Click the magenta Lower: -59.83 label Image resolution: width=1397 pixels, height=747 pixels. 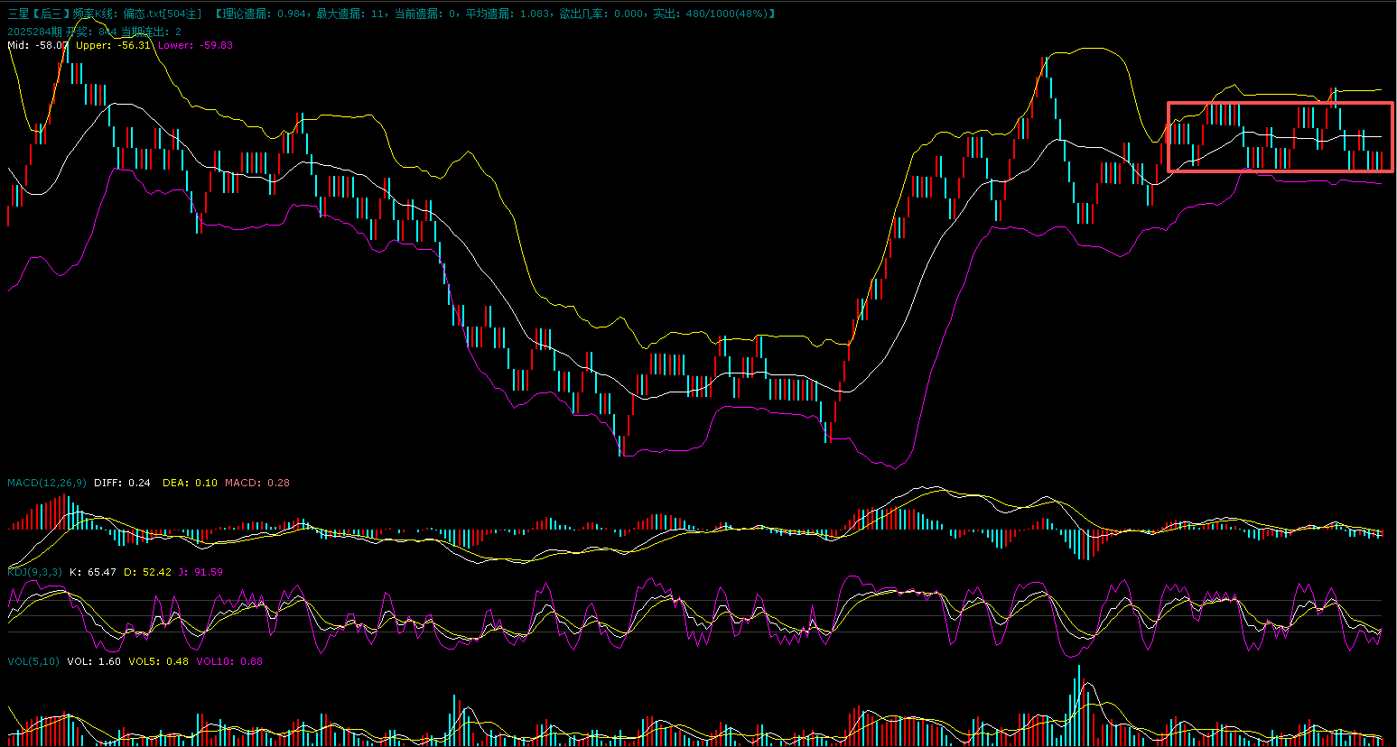pyautogui.click(x=195, y=45)
